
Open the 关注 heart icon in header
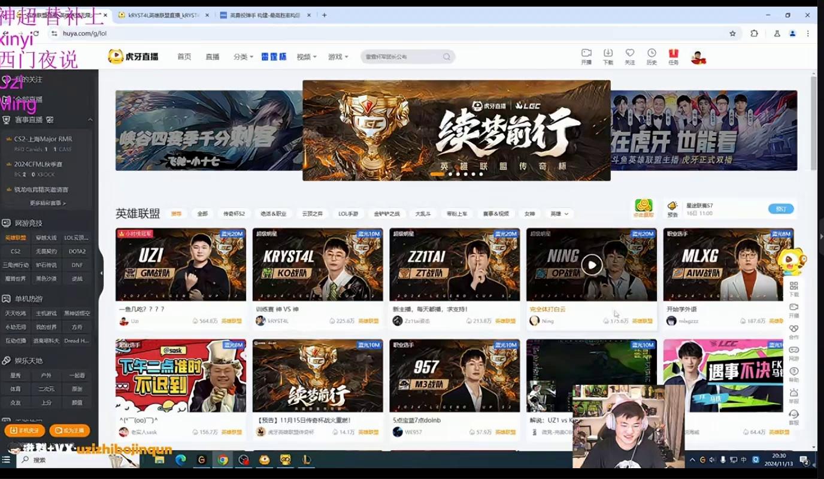pyautogui.click(x=629, y=56)
